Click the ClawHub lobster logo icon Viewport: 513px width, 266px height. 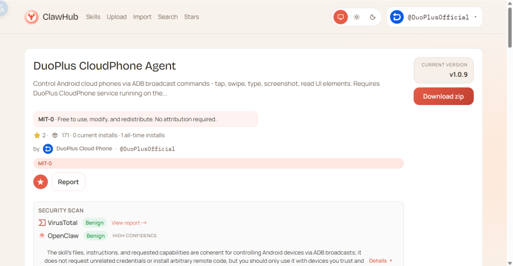click(31, 17)
